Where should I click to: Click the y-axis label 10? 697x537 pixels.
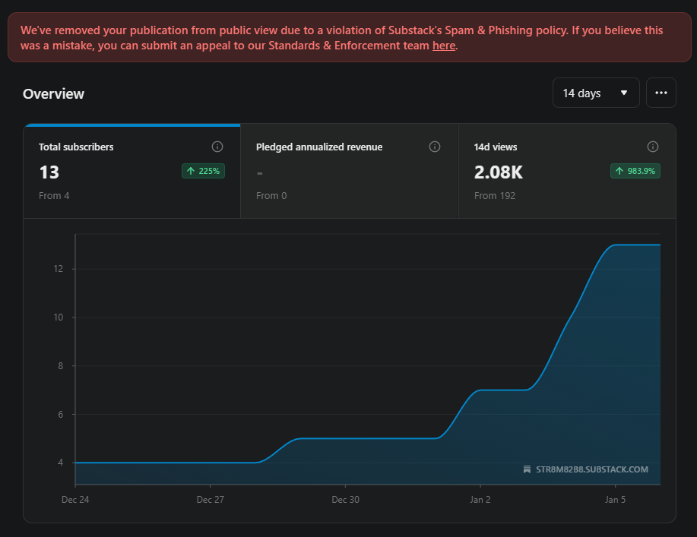coord(59,317)
